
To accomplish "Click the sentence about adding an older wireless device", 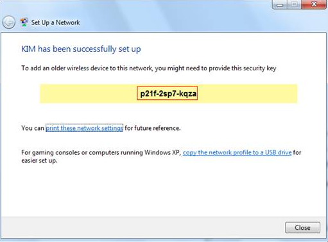I will (x=149, y=69).
